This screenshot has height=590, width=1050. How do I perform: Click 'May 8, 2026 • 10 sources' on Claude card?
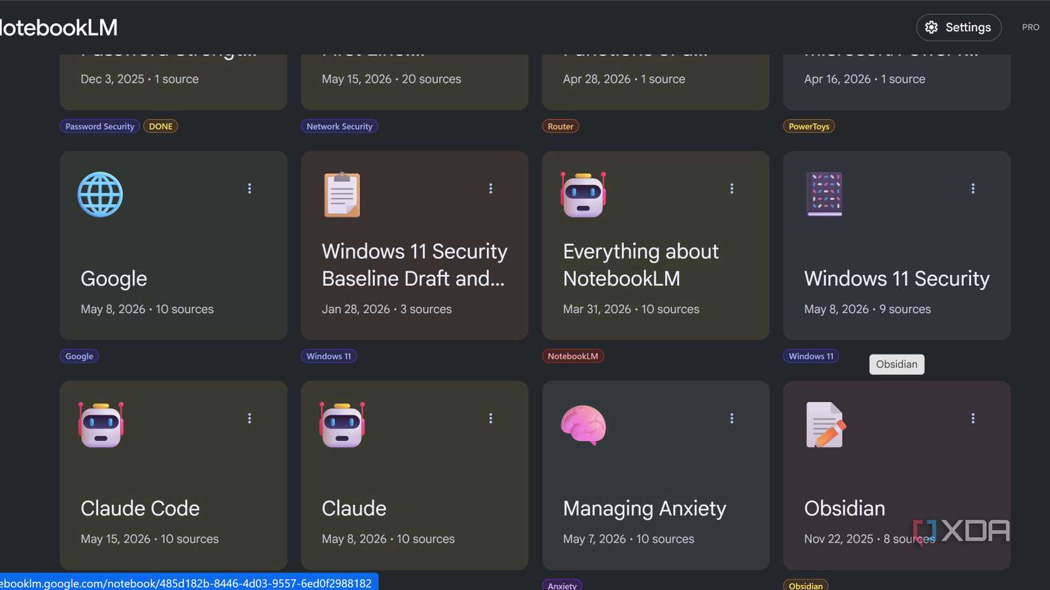tap(388, 538)
